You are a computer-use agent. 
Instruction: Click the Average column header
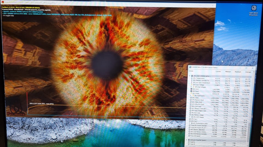tap(248, 72)
